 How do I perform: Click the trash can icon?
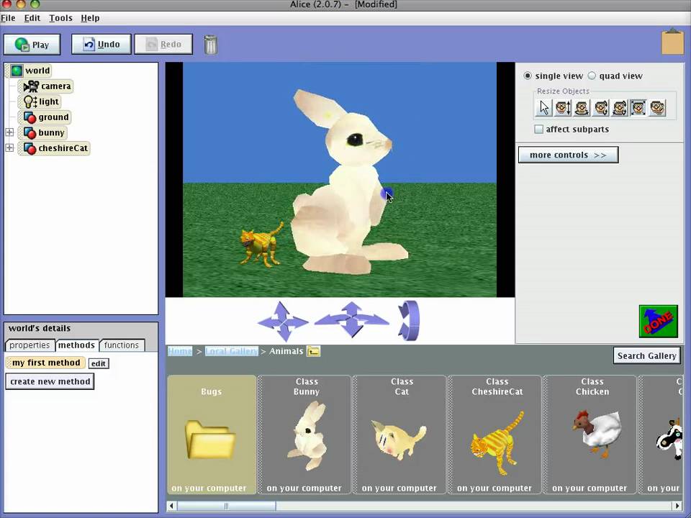[x=211, y=45]
